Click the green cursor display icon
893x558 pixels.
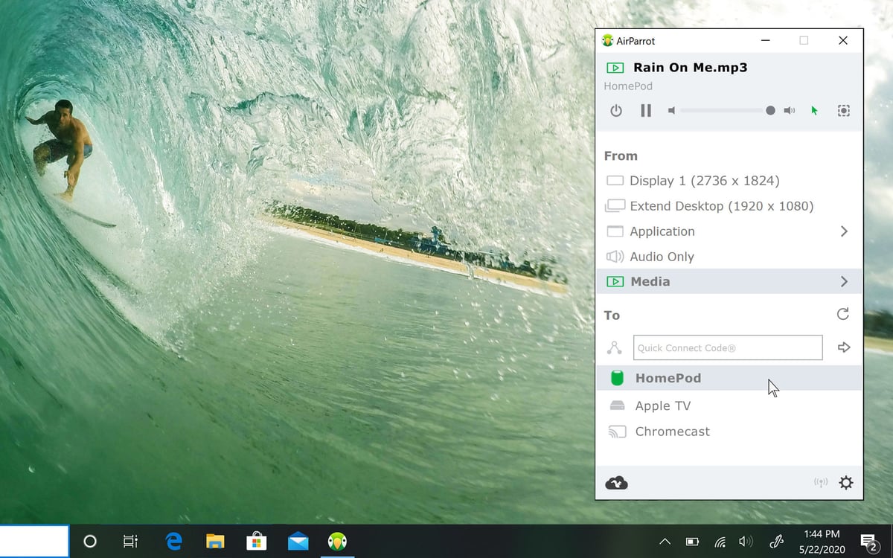pos(814,111)
